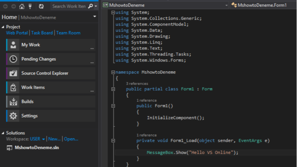The width and height of the screenshot is (297, 167).
Task: Click the using System.Linq; line
Action: [x=139, y=42]
